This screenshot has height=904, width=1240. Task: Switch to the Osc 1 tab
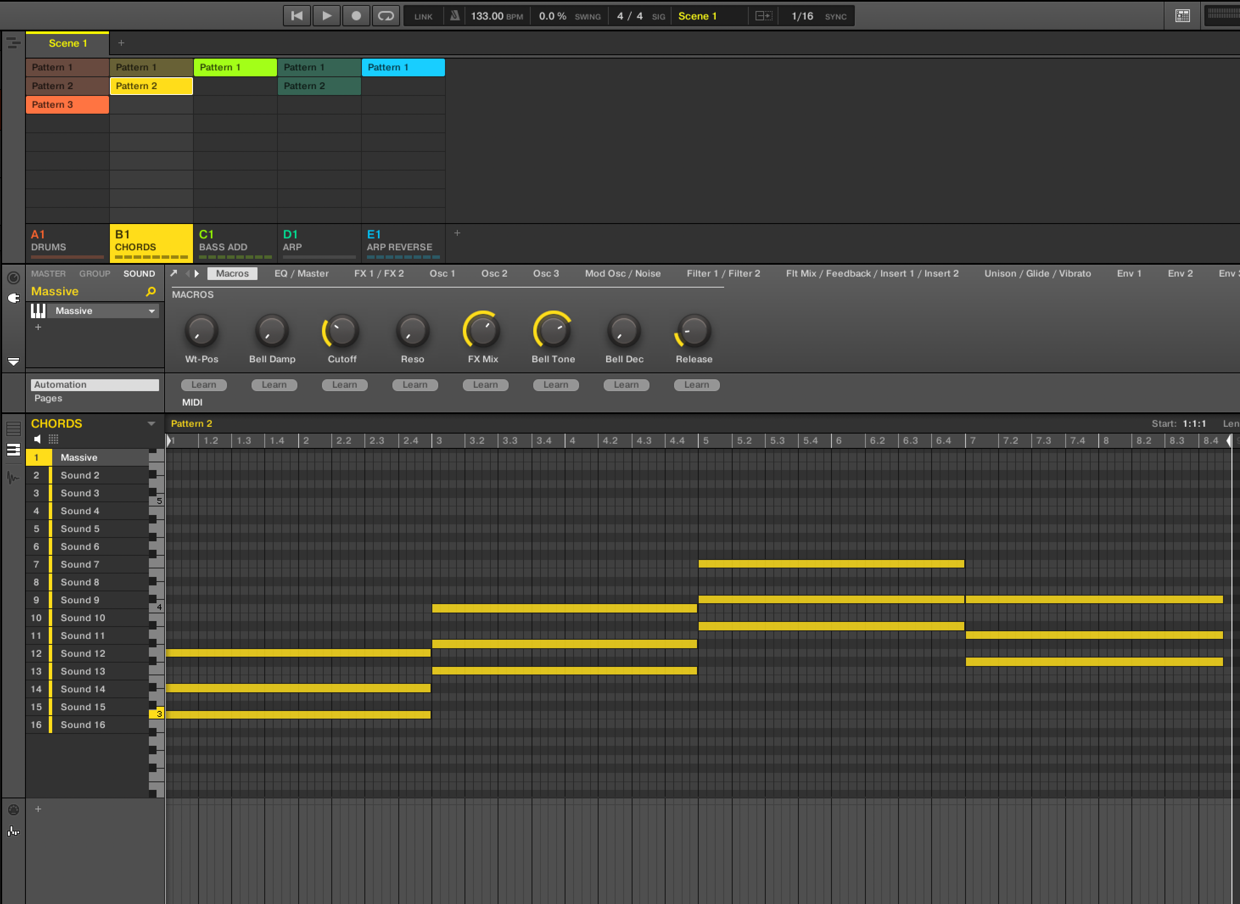[x=442, y=273]
